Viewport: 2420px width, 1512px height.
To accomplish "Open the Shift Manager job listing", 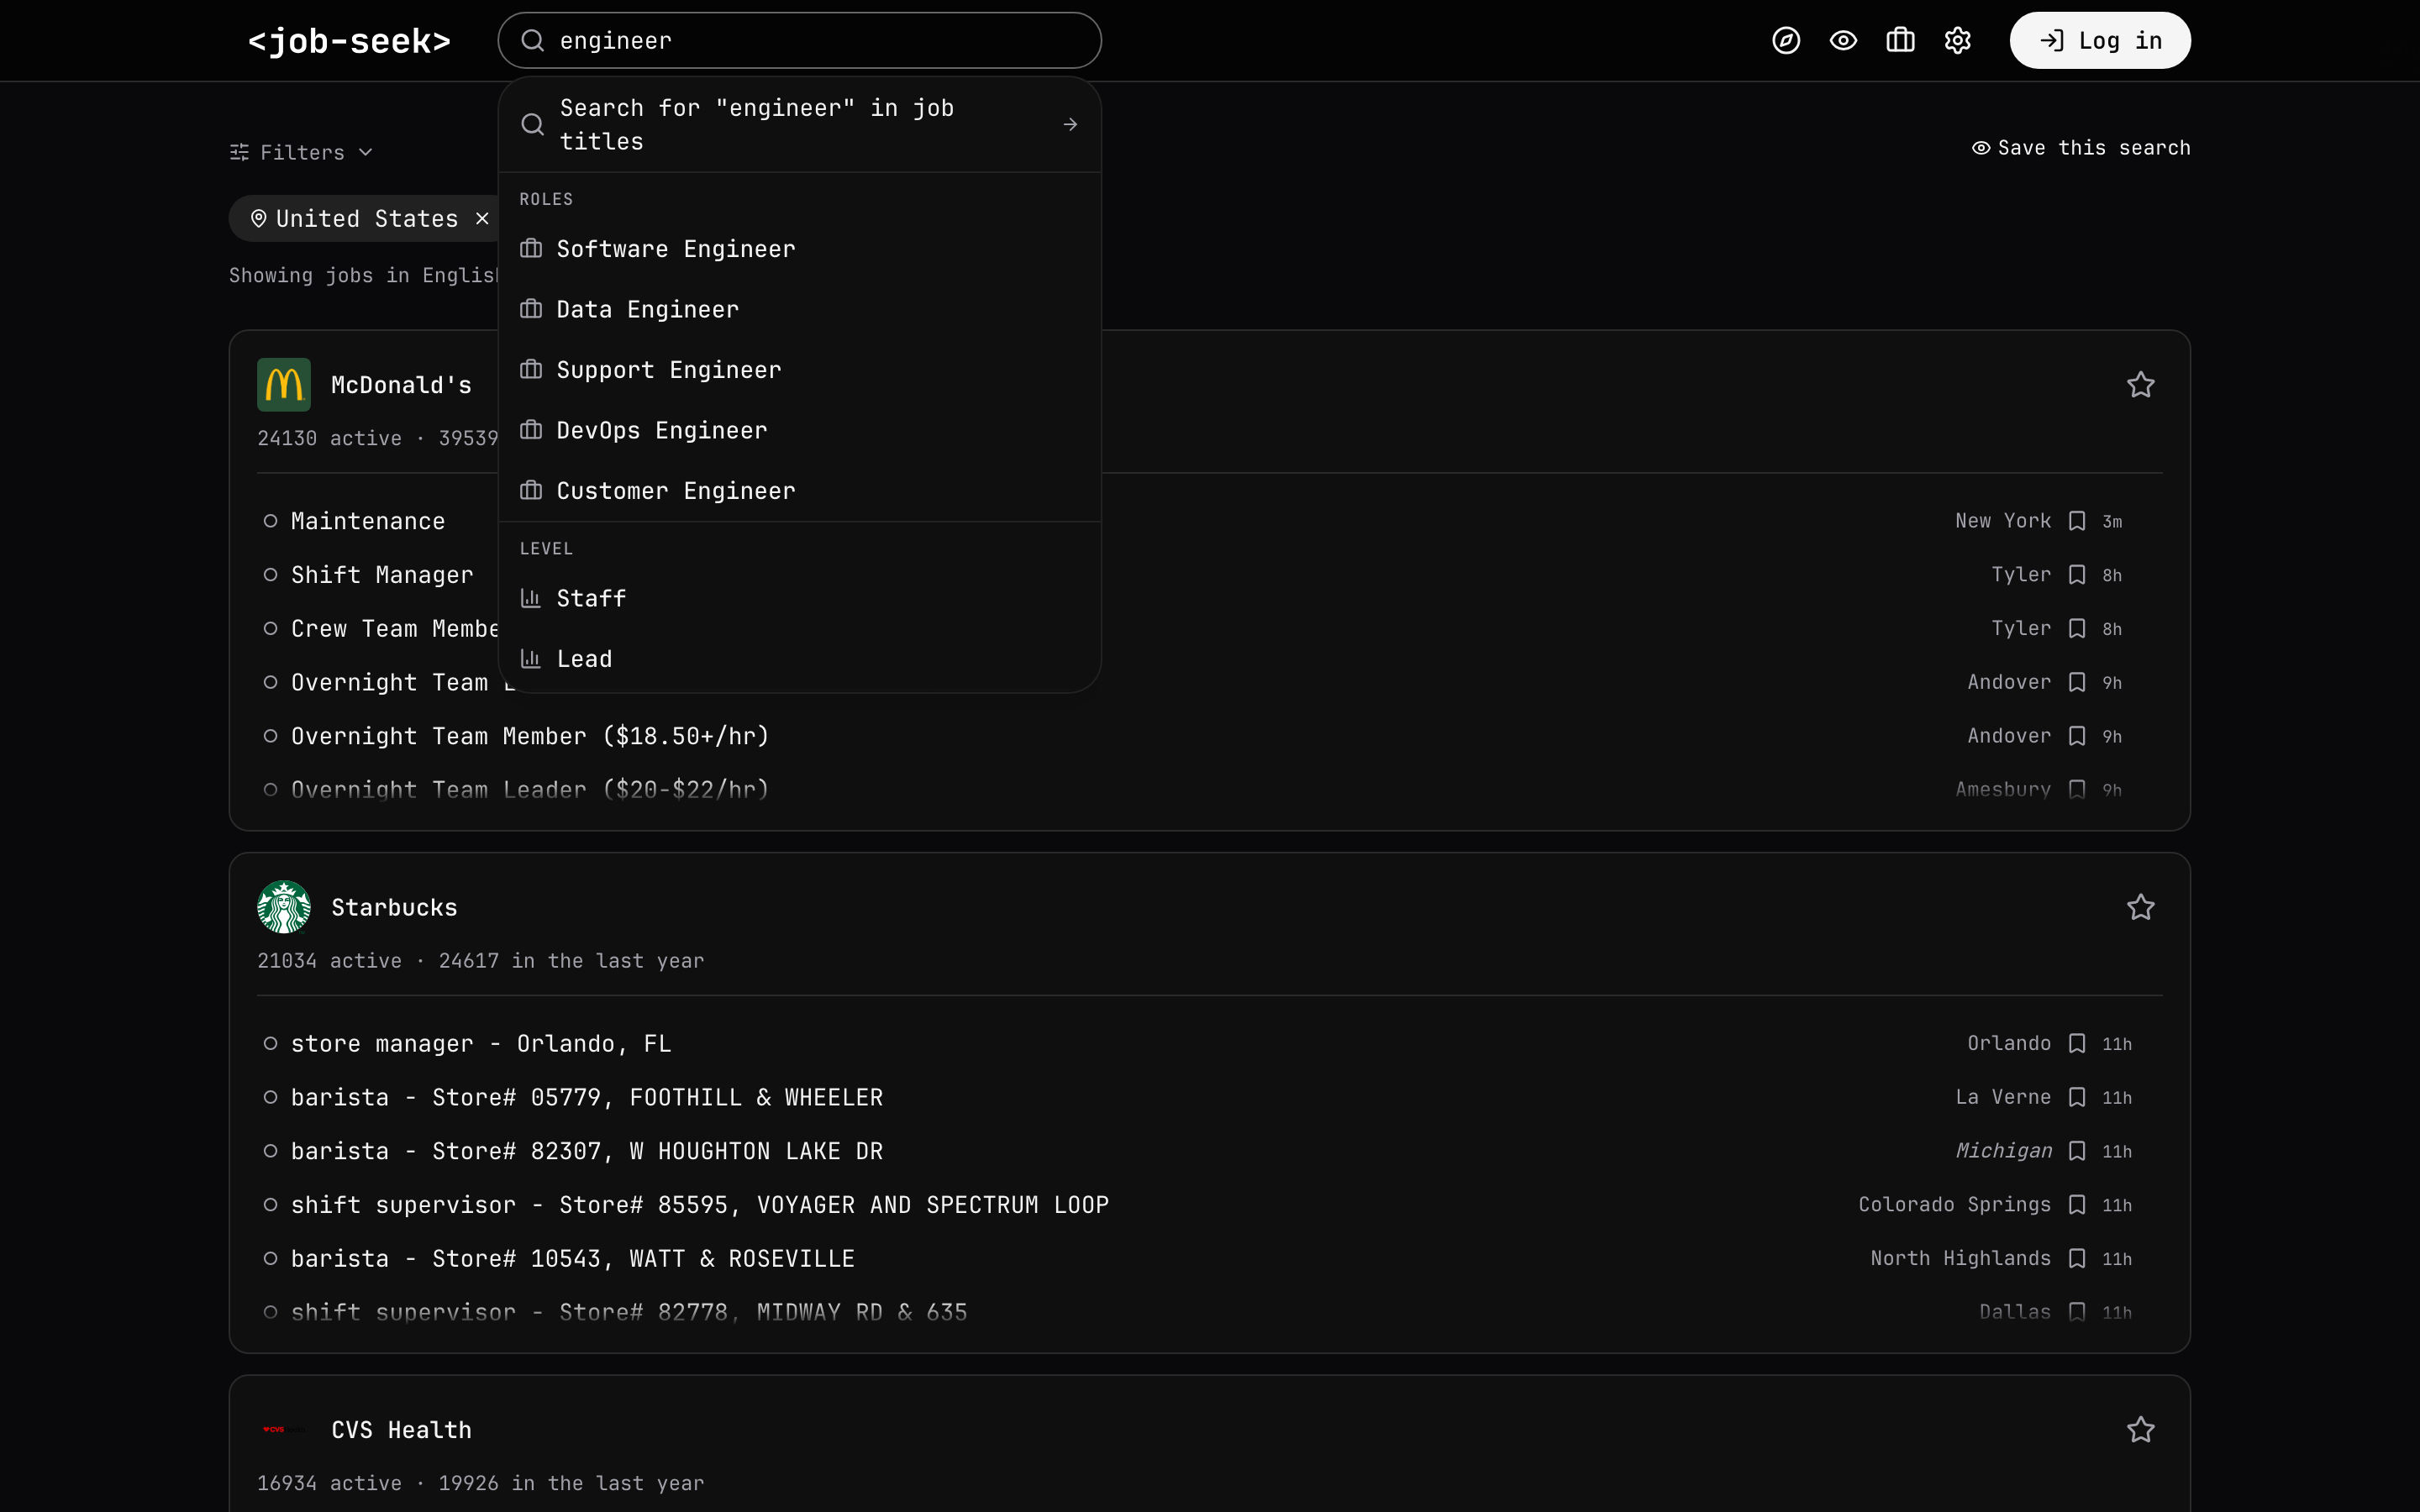I will tap(382, 575).
